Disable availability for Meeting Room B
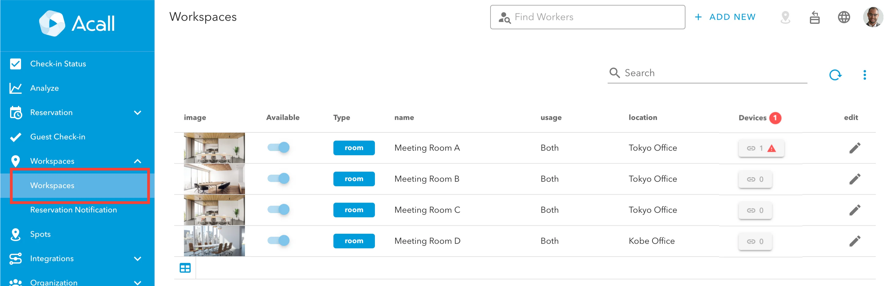 coord(278,179)
